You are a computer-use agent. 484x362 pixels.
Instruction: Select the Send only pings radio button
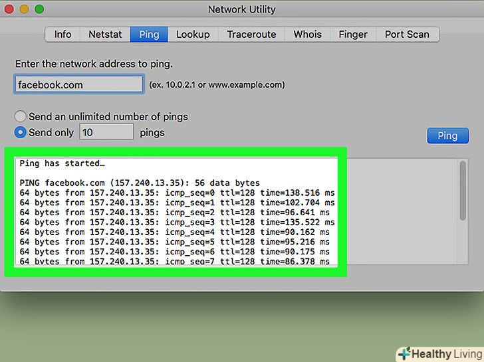(x=21, y=132)
